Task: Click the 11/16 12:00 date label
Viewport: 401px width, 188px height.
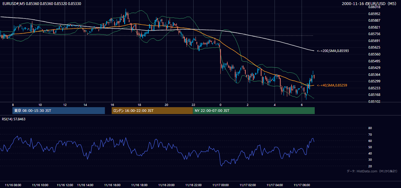Action: click(65, 185)
